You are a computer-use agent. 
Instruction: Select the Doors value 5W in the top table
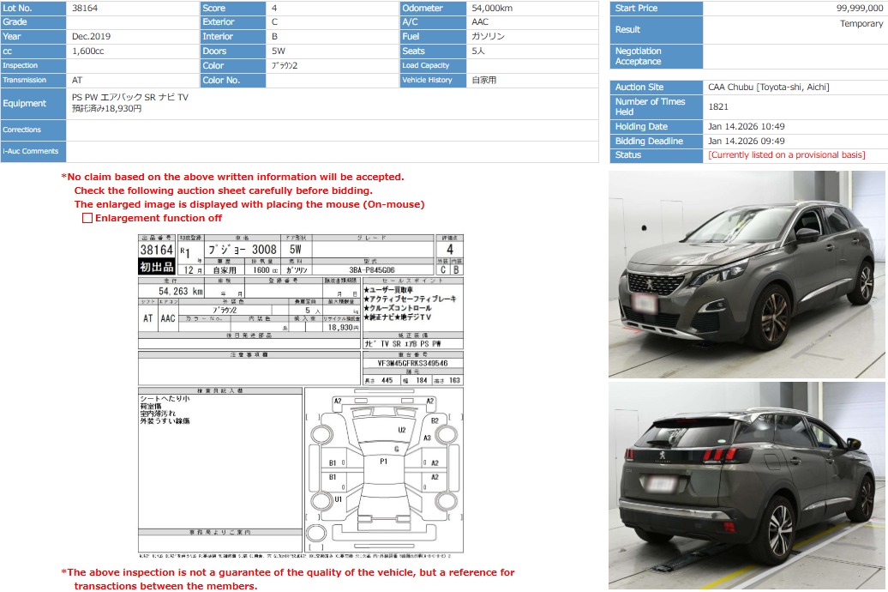(278, 51)
